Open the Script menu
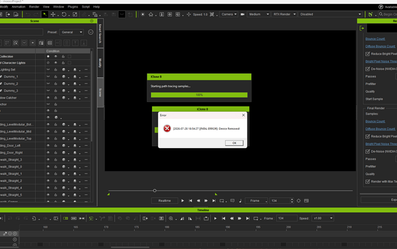The image size is (397, 249). [86, 7]
